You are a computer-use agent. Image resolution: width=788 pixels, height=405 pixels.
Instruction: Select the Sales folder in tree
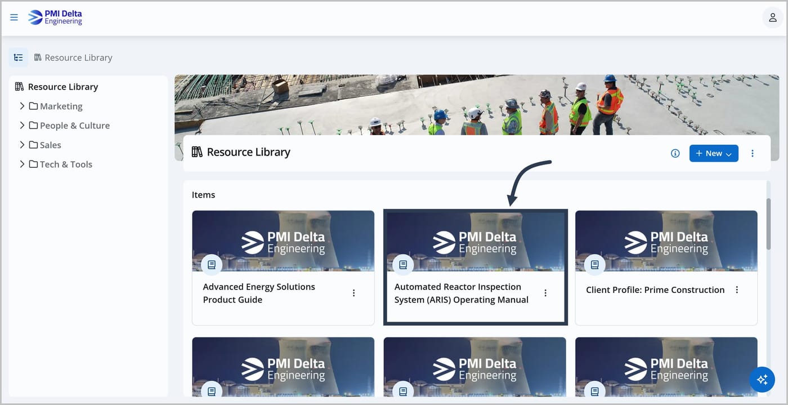pyautogui.click(x=50, y=145)
